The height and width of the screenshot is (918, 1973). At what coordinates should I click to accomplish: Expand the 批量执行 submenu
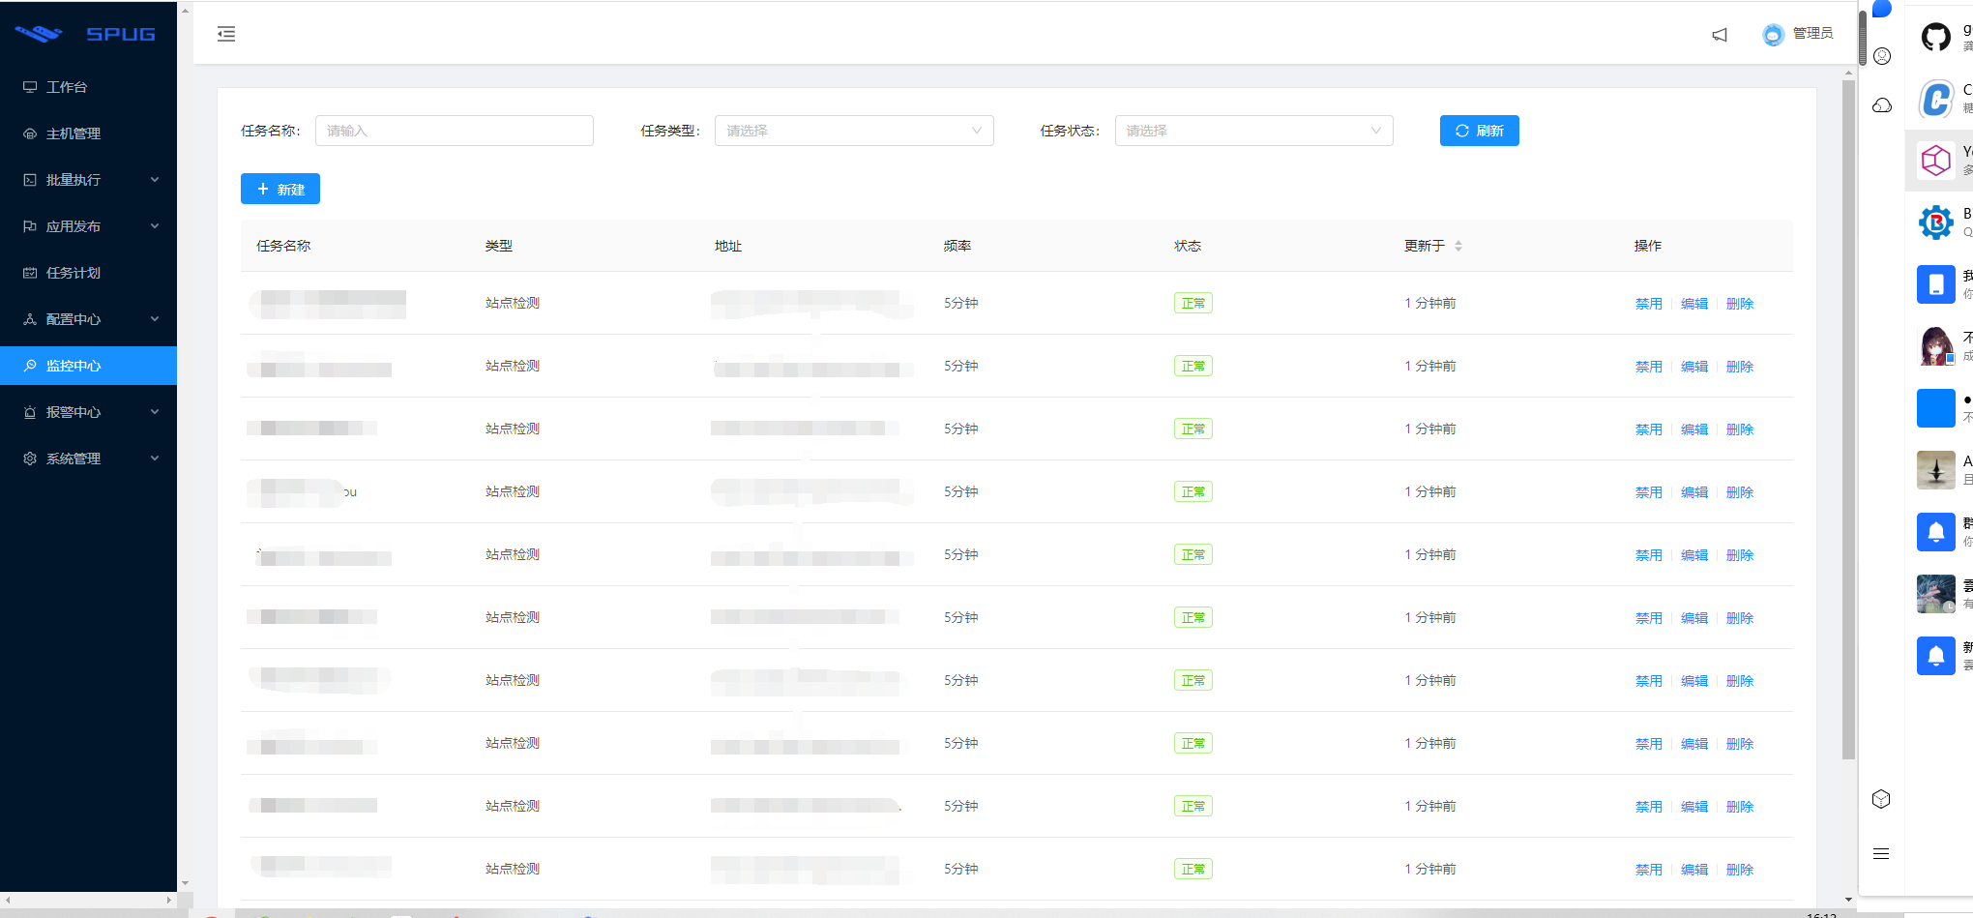pyautogui.click(x=88, y=180)
